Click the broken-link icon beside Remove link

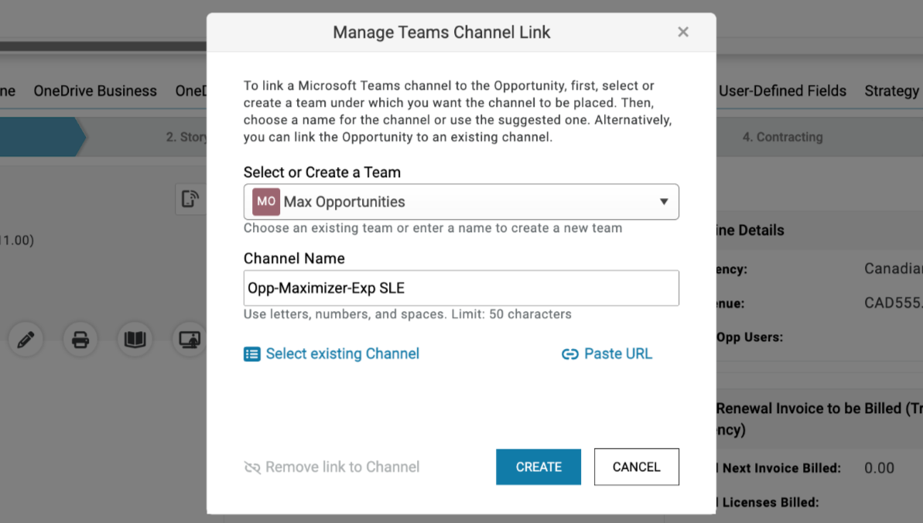coord(252,467)
